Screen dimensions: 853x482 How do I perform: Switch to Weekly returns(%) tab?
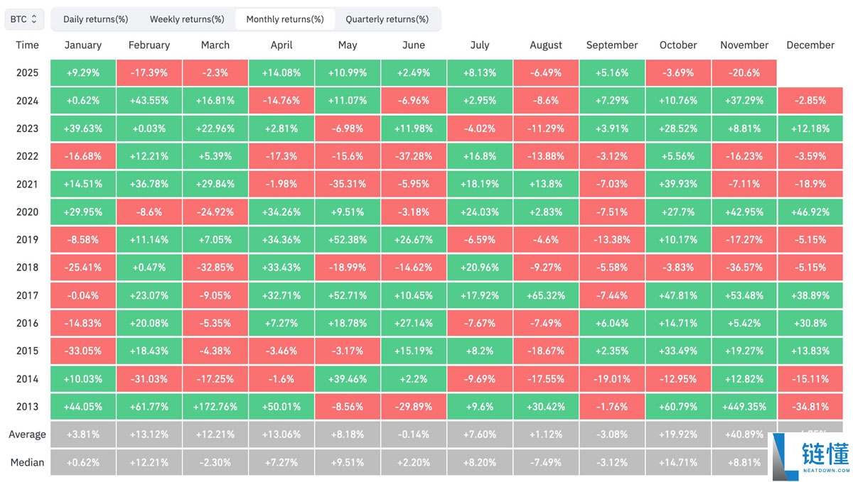click(x=187, y=19)
